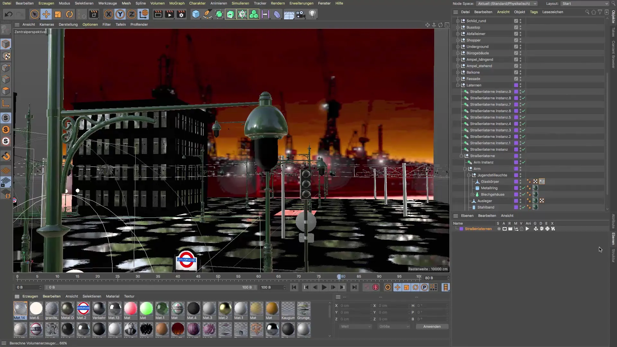The width and height of the screenshot is (617, 347).
Task: Expand the Blechgehäuse object
Action: tap(472, 194)
